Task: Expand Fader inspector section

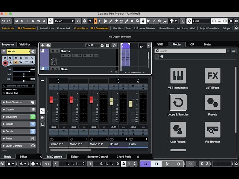Action: [19, 138]
